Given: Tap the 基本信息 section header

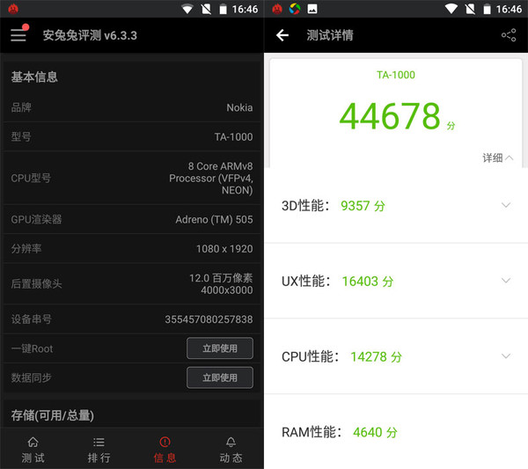Looking at the screenshot, I should pyautogui.click(x=34, y=77).
